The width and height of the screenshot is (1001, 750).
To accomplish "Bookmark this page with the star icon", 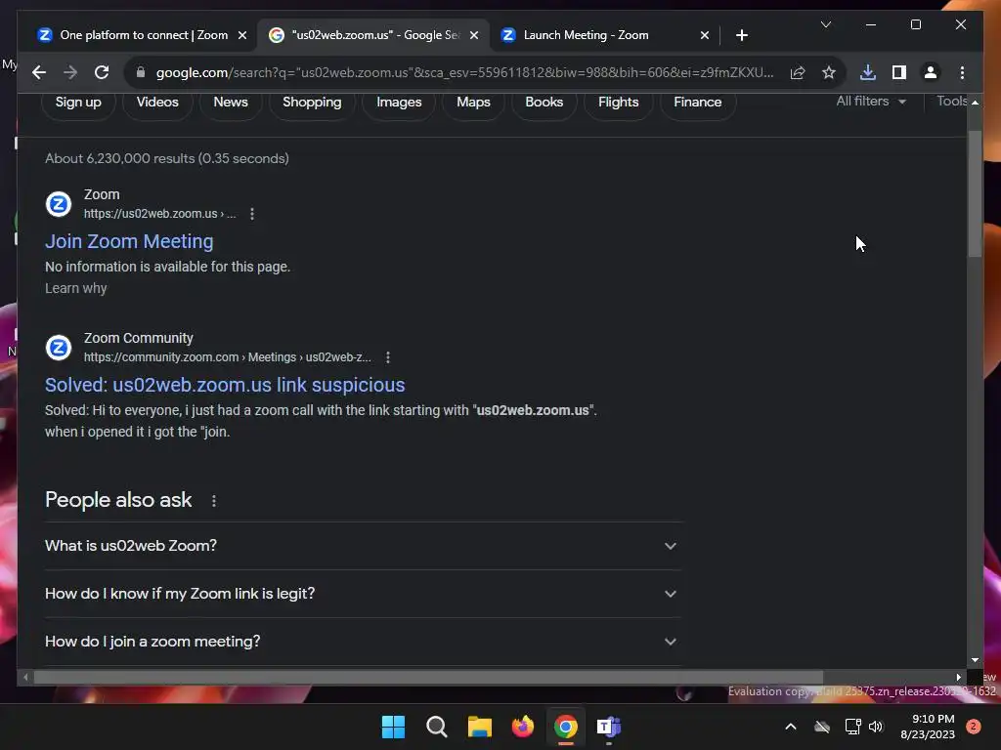I will (x=829, y=72).
